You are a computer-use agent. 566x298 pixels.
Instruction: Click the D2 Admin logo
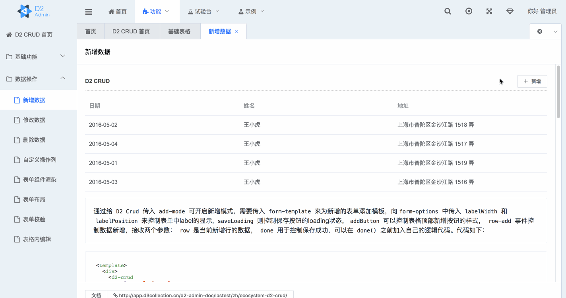tap(34, 11)
